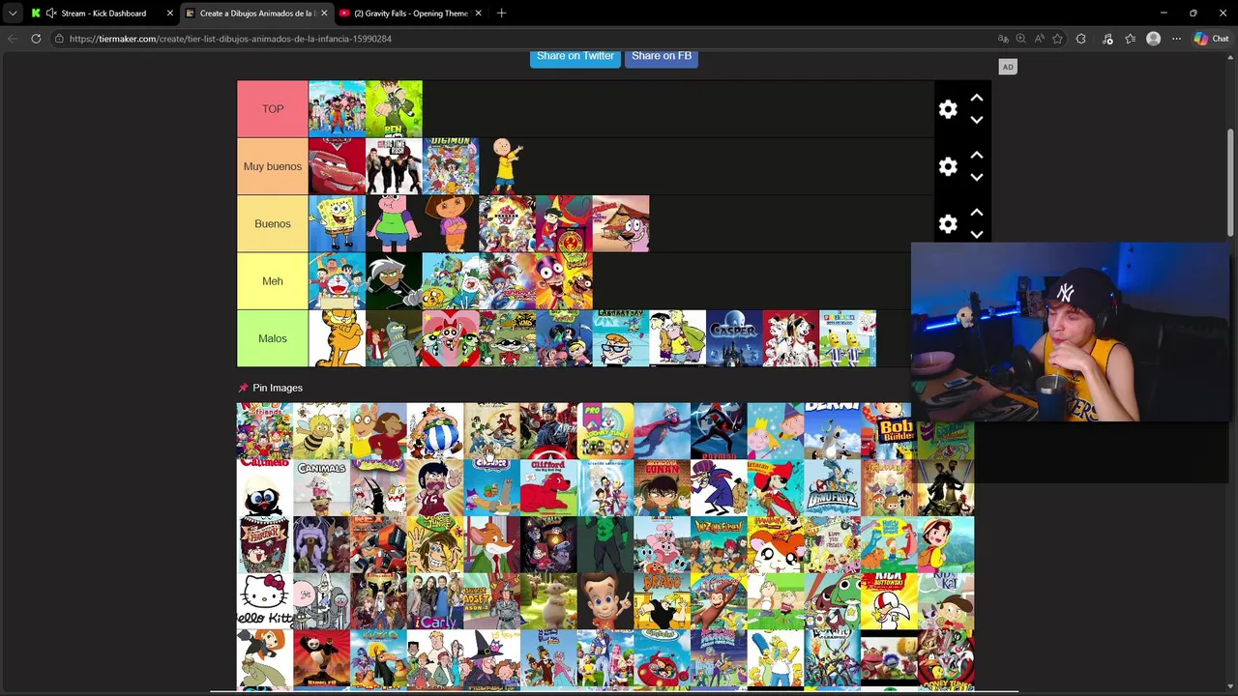Pick the Hamtaro image
Viewport: 1238px width, 696px height.
tap(776, 544)
